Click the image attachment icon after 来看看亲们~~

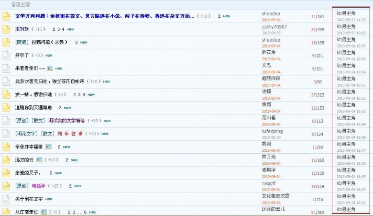pyautogui.click(x=50, y=68)
